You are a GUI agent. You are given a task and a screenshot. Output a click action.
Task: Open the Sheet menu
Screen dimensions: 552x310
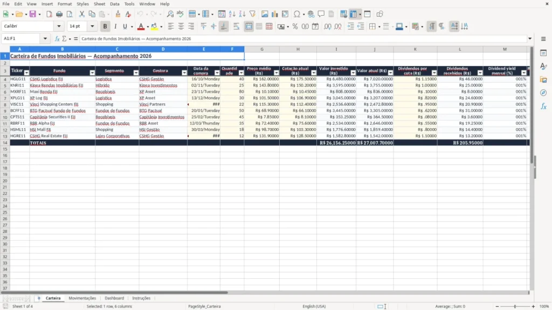point(99,4)
